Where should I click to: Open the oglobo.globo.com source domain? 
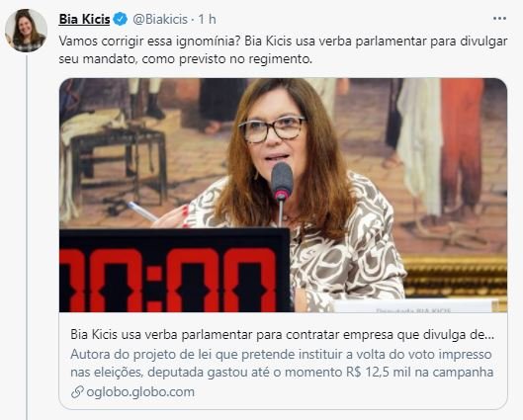[x=140, y=392]
